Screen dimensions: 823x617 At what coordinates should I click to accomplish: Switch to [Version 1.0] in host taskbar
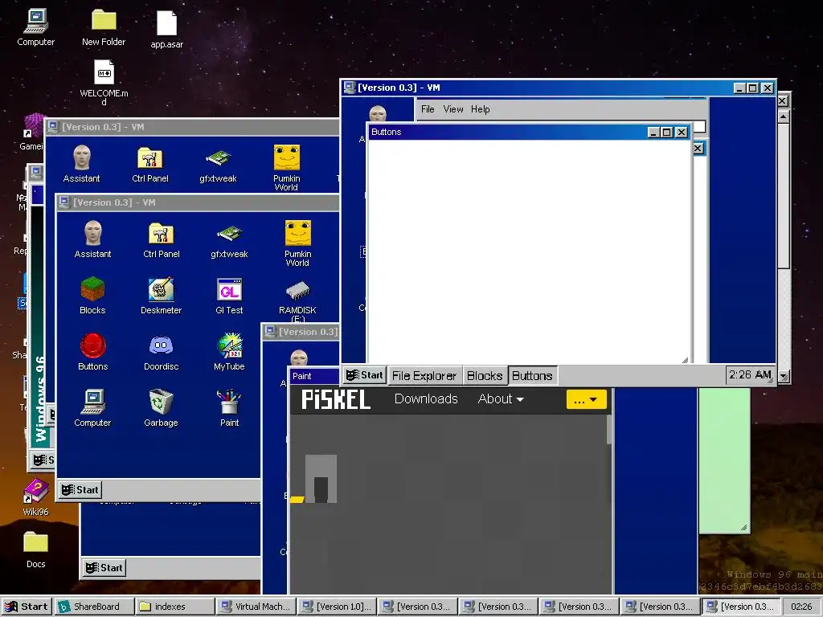(337, 607)
